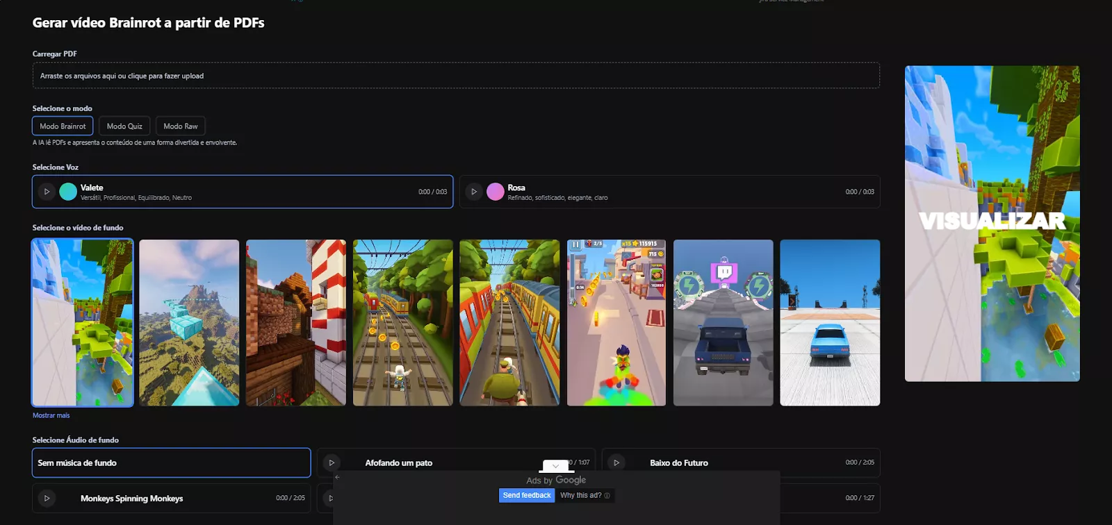This screenshot has width=1112, height=525.
Task: Collapse the Google ad with the chevron
Action: tap(555, 466)
